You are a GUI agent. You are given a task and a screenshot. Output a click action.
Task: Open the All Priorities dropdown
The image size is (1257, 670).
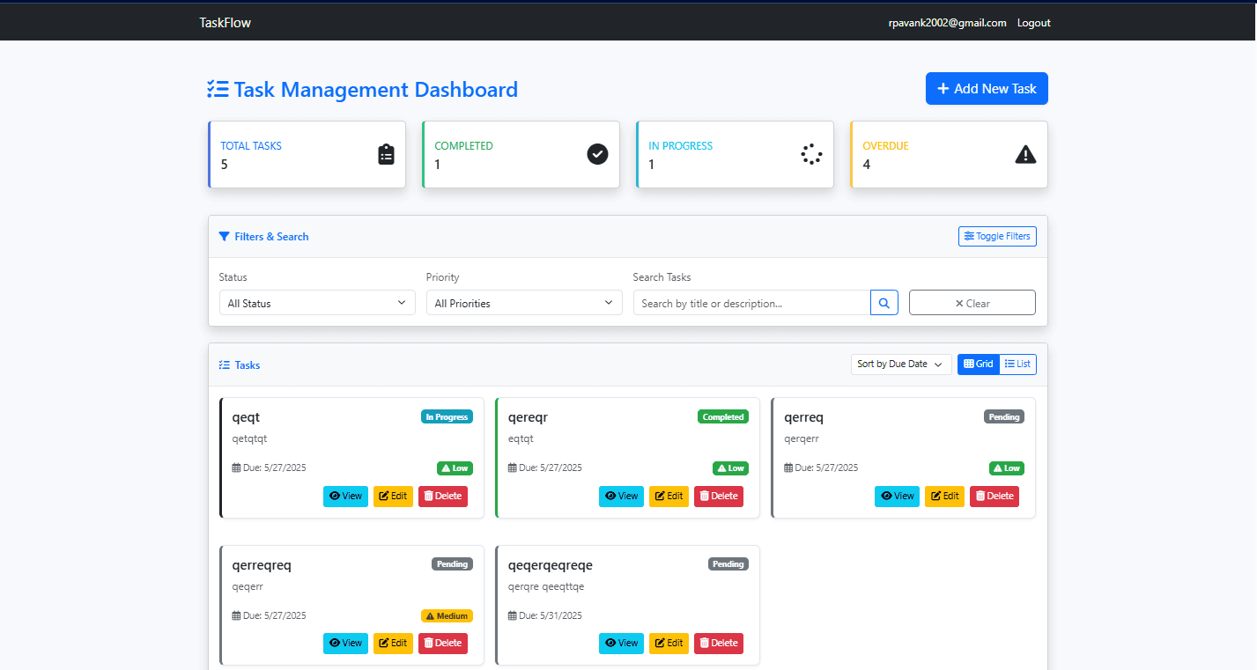pyautogui.click(x=523, y=302)
